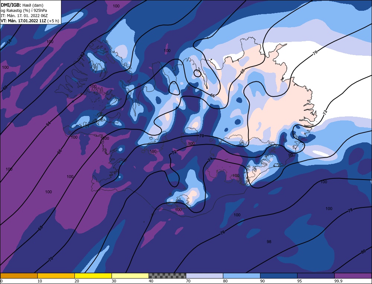Viewport: 372px width, 284px height.
Task: Click the contour label '64' on the map
Action: tap(48, 123)
